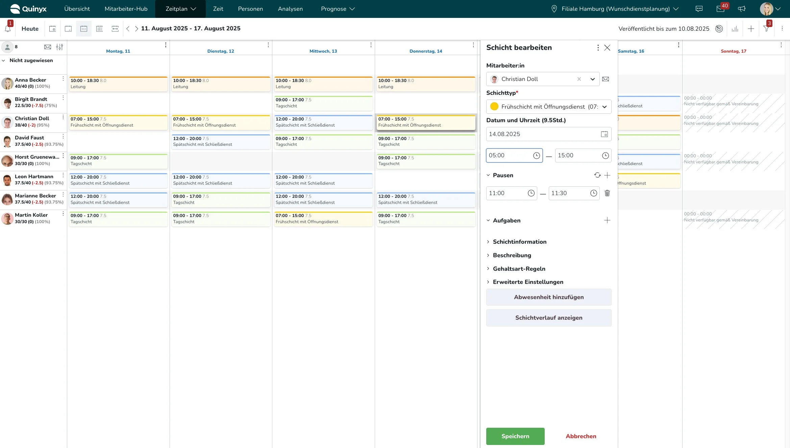Expand the Schichtinformation section
This screenshot has width=790, height=448.
[x=519, y=242]
